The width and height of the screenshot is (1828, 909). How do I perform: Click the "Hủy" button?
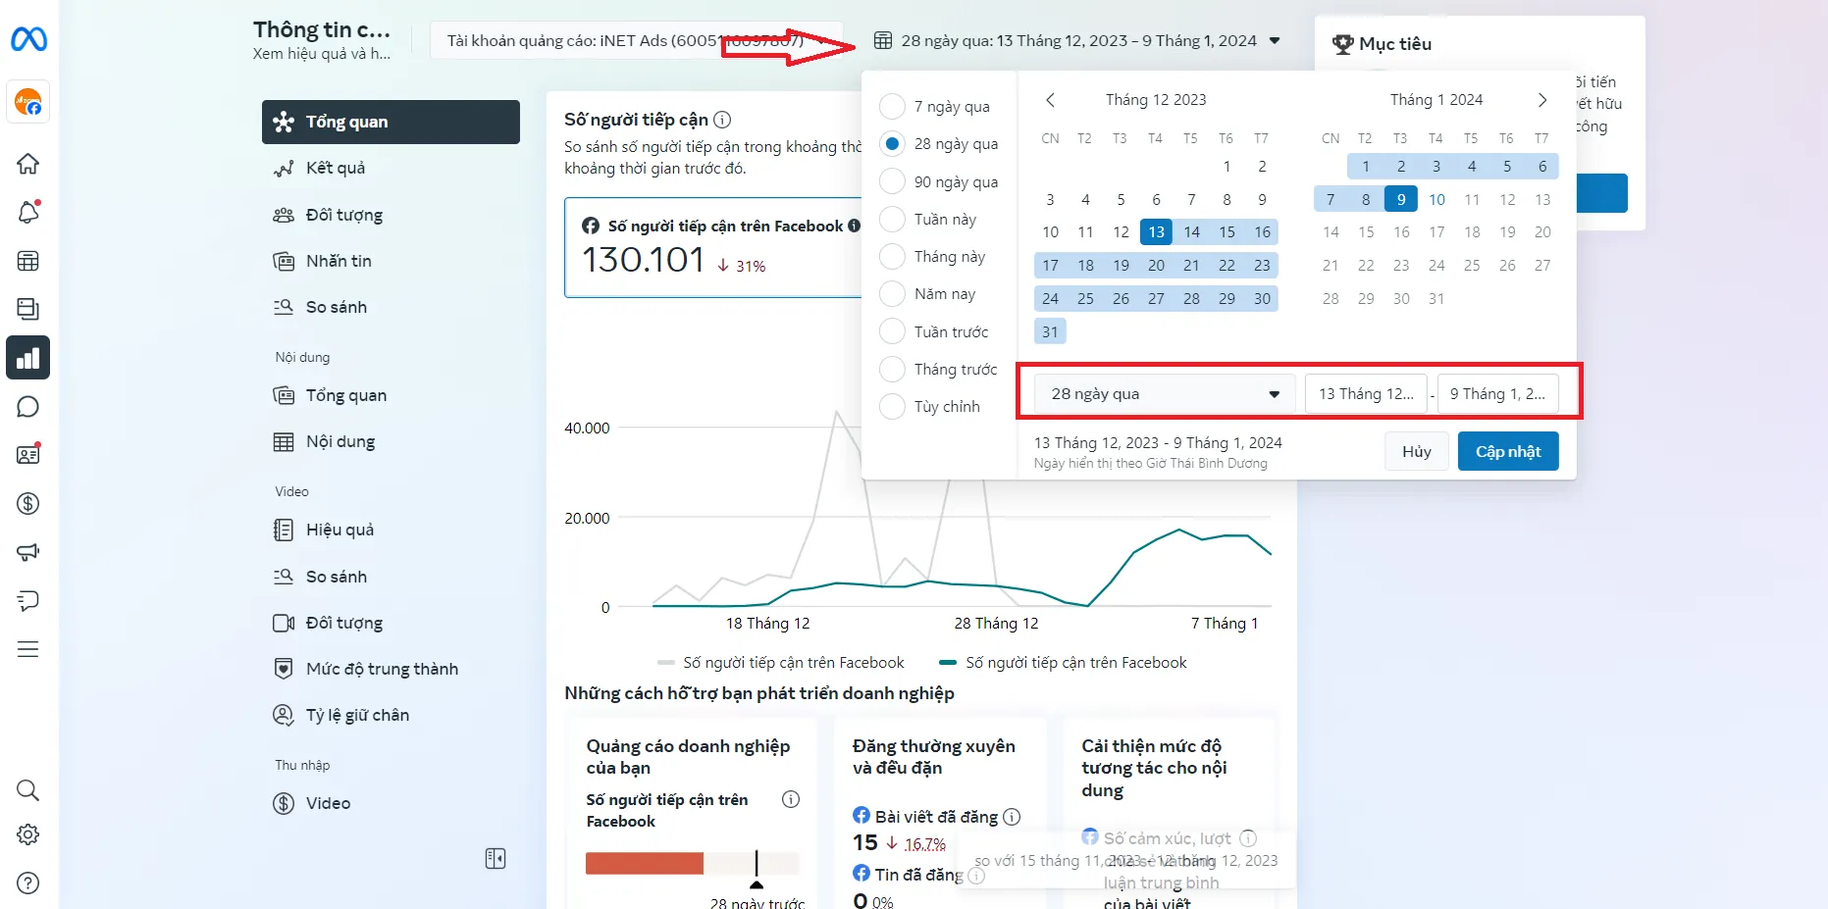tap(1416, 451)
